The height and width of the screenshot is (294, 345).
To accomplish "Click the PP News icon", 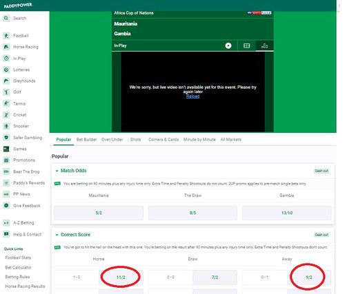I will click(x=6, y=194).
